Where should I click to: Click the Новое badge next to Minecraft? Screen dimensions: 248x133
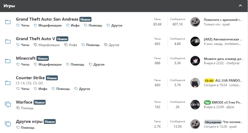(43, 58)
